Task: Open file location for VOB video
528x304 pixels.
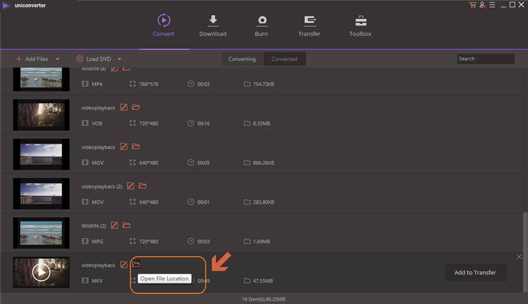Action: coord(135,107)
